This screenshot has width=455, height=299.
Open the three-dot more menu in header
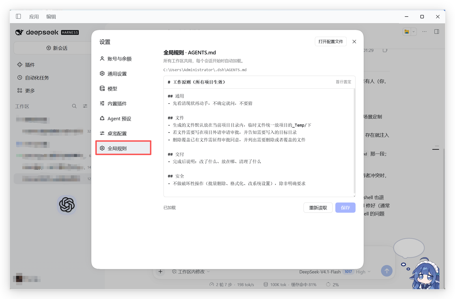[x=424, y=32]
